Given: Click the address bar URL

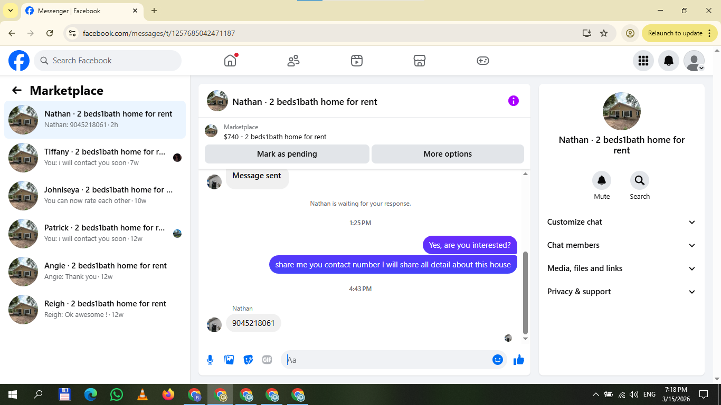Looking at the screenshot, I should (x=159, y=33).
